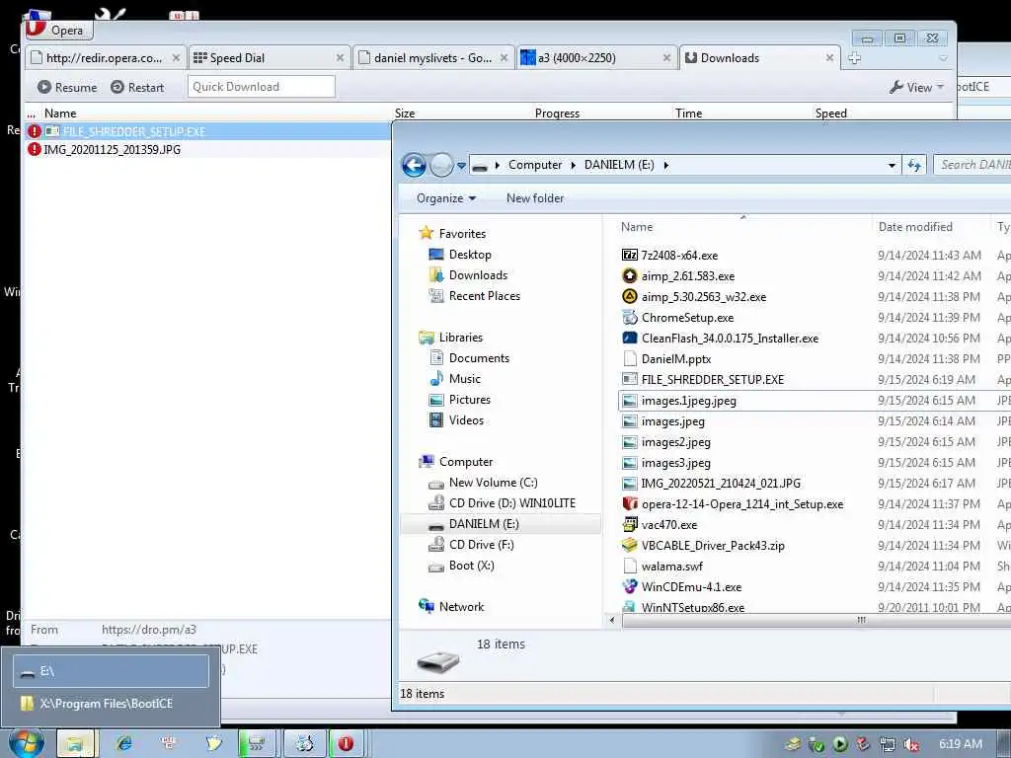Close the a3 (4000×2250) tab

click(667, 58)
